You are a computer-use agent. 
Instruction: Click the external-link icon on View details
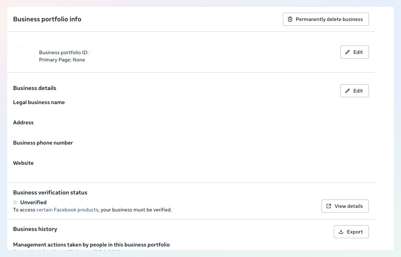[329, 206]
